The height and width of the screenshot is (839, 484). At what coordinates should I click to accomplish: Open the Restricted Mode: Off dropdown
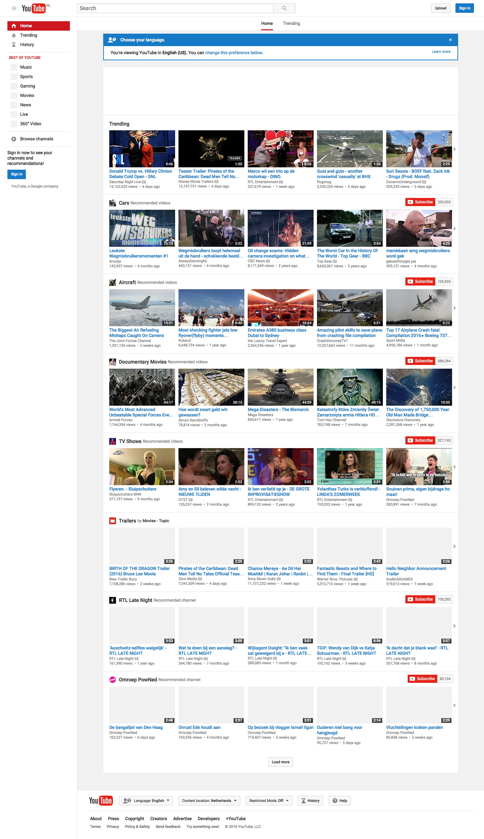(269, 801)
